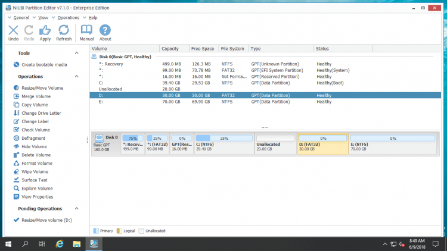Image resolution: width=447 pixels, height=251 pixels.
Task: Select Change Label operation
Action: (x=31, y=121)
